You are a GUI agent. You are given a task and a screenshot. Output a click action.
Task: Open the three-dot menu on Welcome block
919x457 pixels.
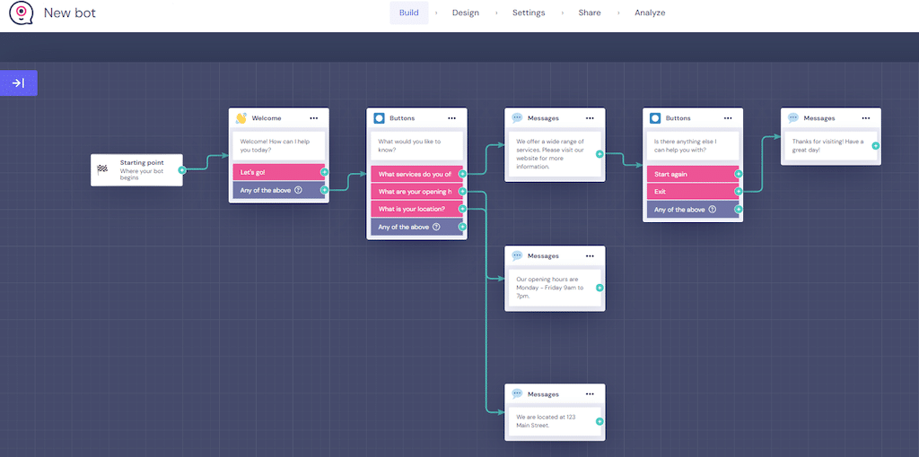(313, 118)
